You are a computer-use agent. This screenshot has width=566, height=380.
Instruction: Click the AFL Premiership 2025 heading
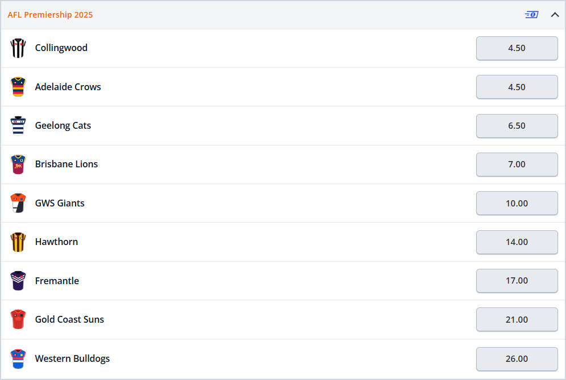pos(50,15)
